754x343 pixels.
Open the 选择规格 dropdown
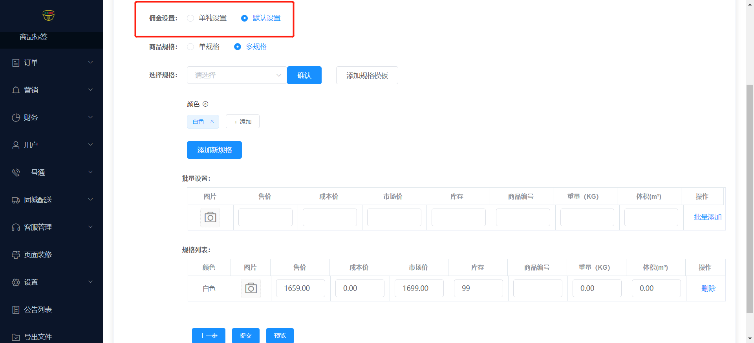click(x=237, y=75)
